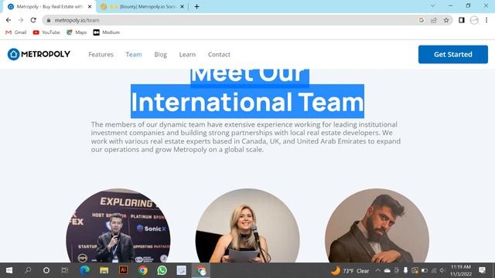This screenshot has height=278, width=495.
Task: Open the Windows Start menu
Action: point(9,270)
